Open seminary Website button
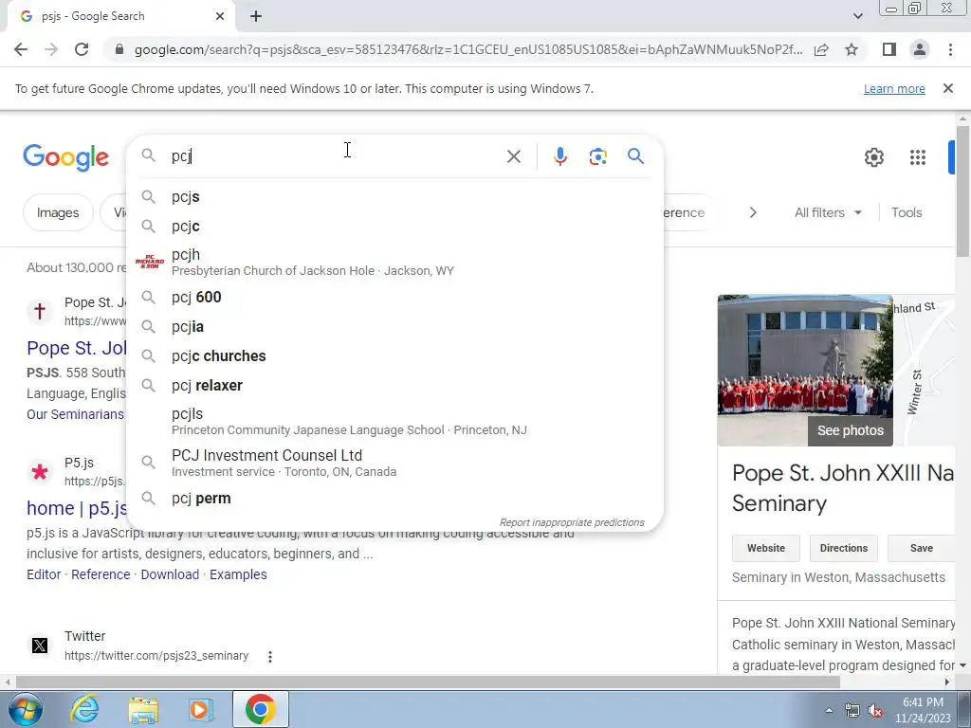Viewport: 971px width, 728px height. point(765,548)
